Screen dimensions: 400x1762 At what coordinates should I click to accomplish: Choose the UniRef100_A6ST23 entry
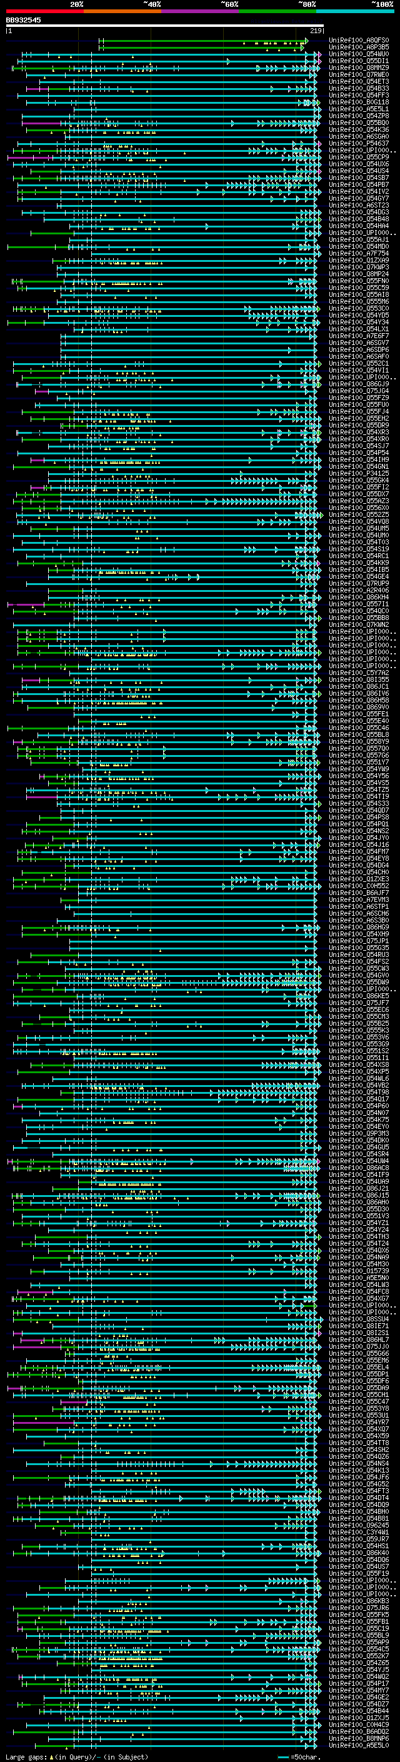coord(358,205)
